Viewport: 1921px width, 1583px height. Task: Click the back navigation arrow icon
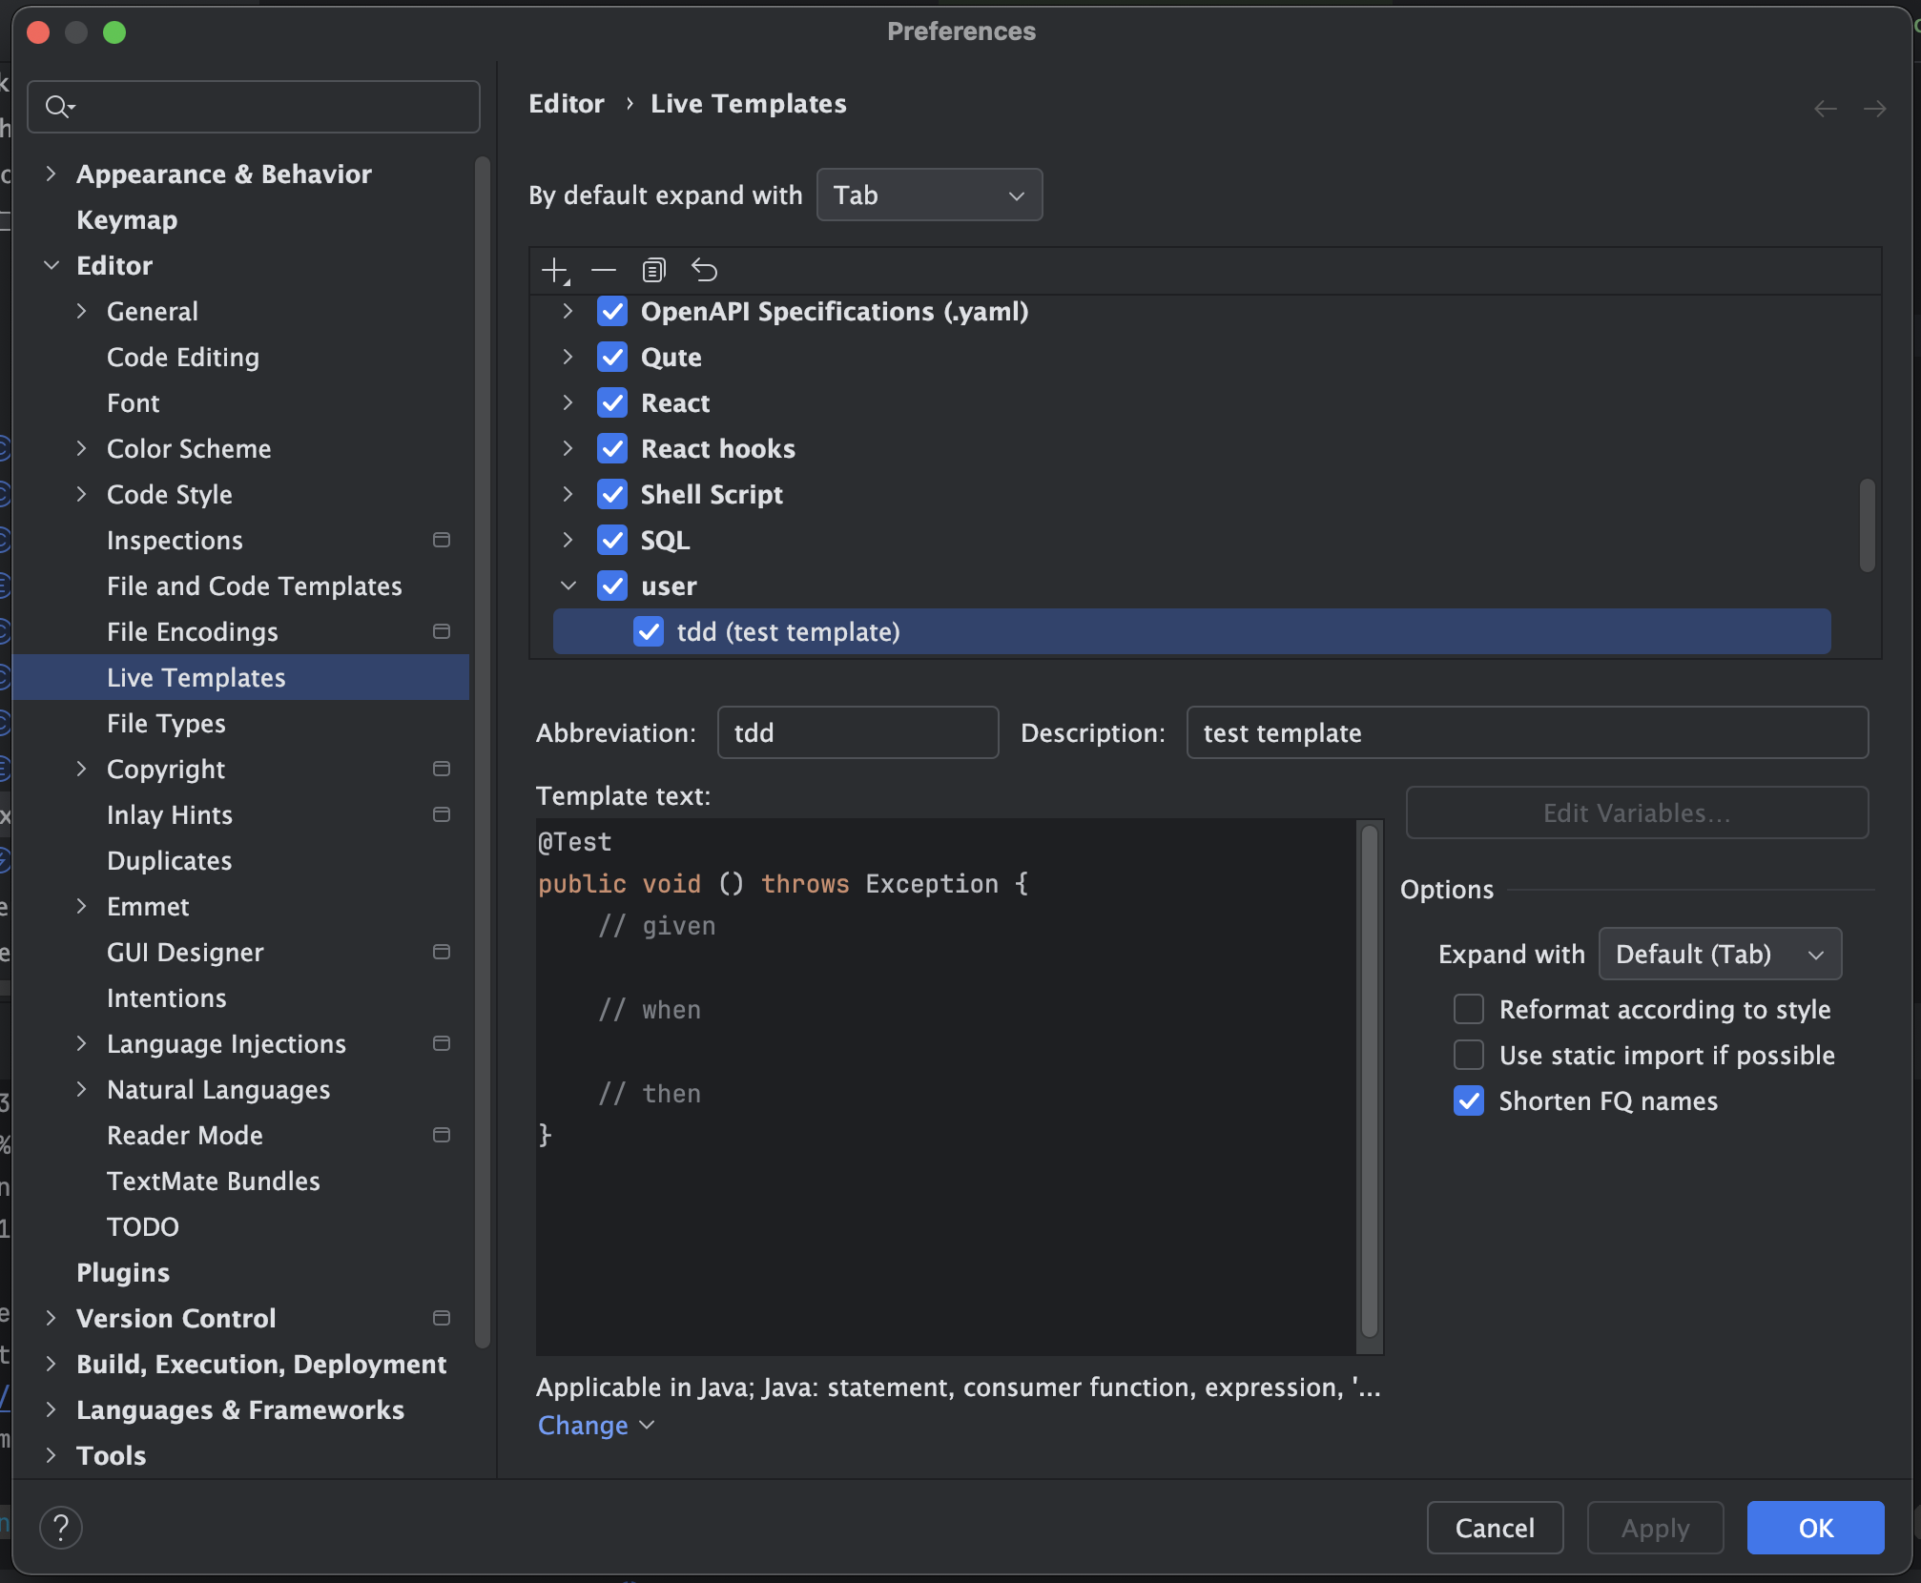[1825, 109]
